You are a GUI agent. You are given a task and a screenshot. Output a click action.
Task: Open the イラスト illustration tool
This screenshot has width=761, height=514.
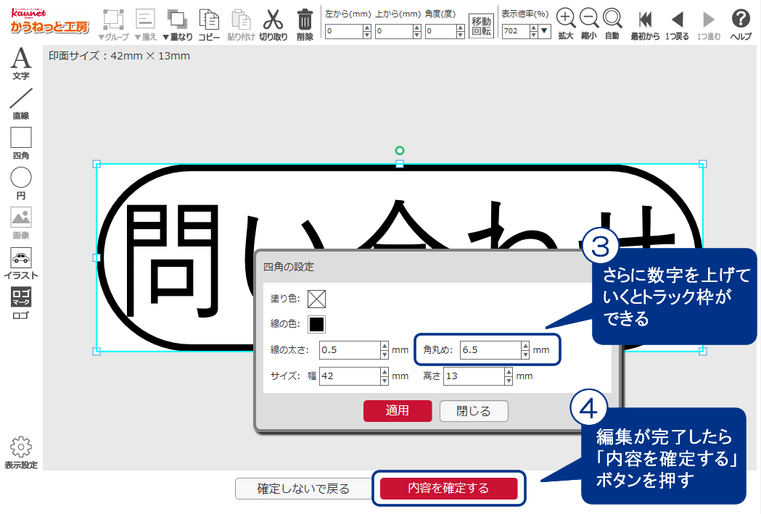pyautogui.click(x=21, y=262)
